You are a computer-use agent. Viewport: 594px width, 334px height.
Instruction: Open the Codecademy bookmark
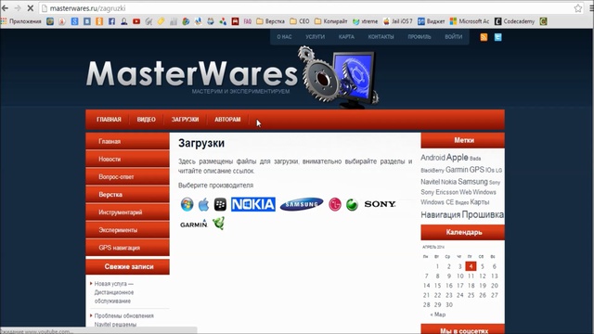pos(514,21)
